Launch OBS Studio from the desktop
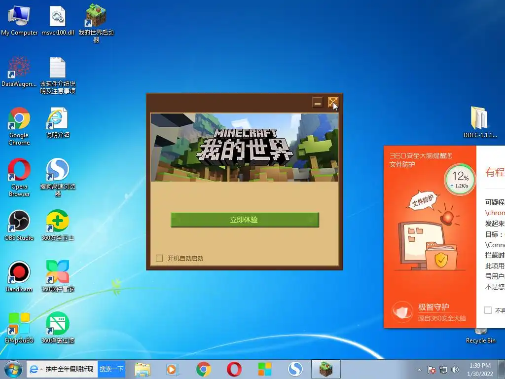The height and width of the screenshot is (379, 505). point(19,225)
